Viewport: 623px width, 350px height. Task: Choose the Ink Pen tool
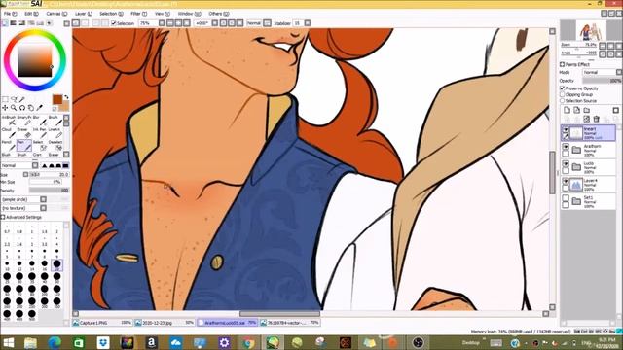[x=39, y=133]
